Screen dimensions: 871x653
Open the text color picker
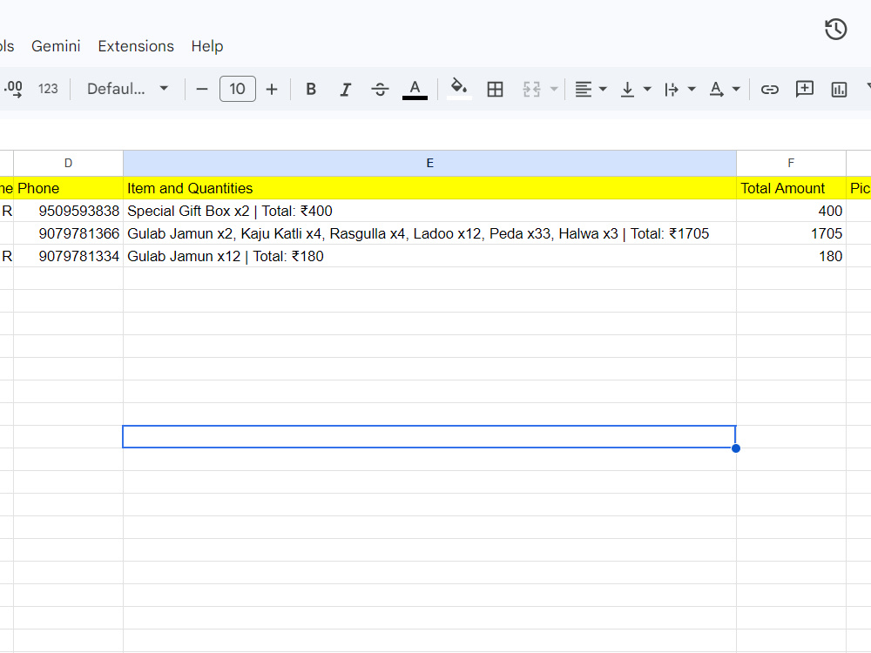point(415,89)
